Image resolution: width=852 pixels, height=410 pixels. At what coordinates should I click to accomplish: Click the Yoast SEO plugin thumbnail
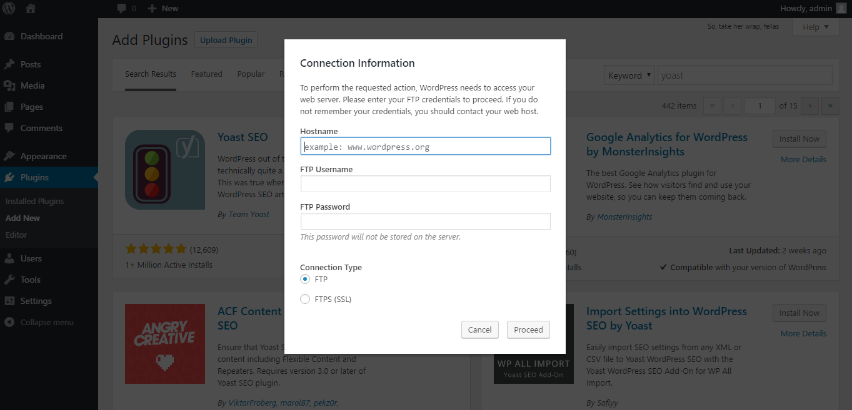tap(165, 170)
